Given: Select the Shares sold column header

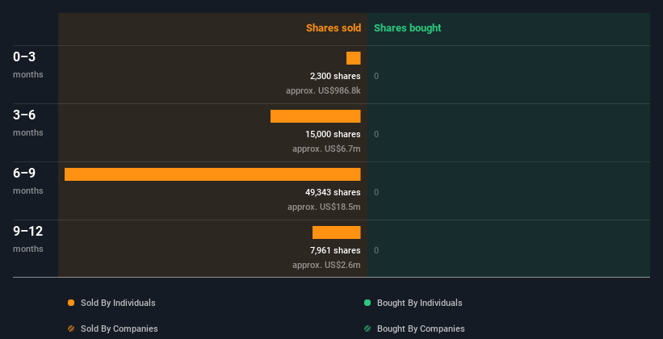Looking at the screenshot, I should [334, 28].
